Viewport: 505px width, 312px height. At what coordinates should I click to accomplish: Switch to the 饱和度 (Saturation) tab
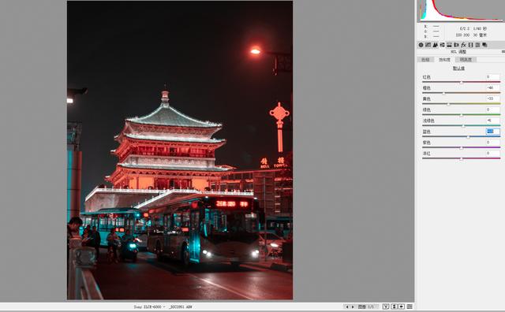point(445,60)
